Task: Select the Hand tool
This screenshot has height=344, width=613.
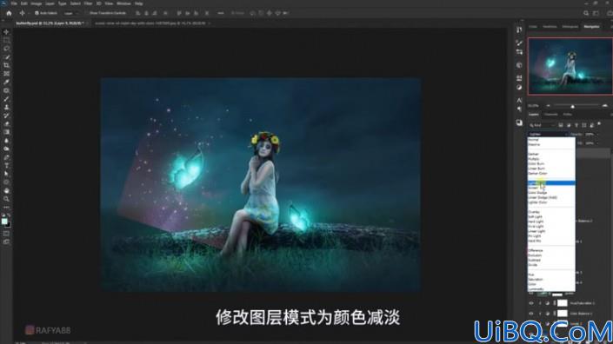Action: click(6, 190)
